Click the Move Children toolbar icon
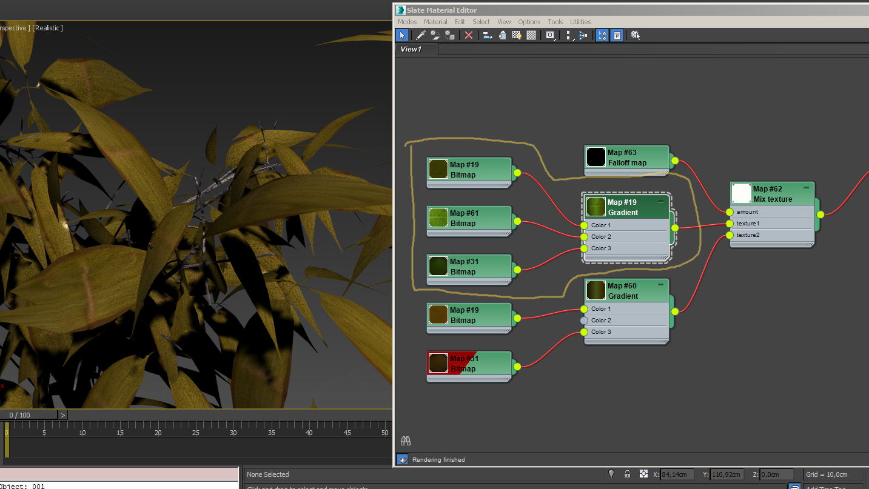The height and width of the screenshot is (489, 869). click(x=488, y=35)
